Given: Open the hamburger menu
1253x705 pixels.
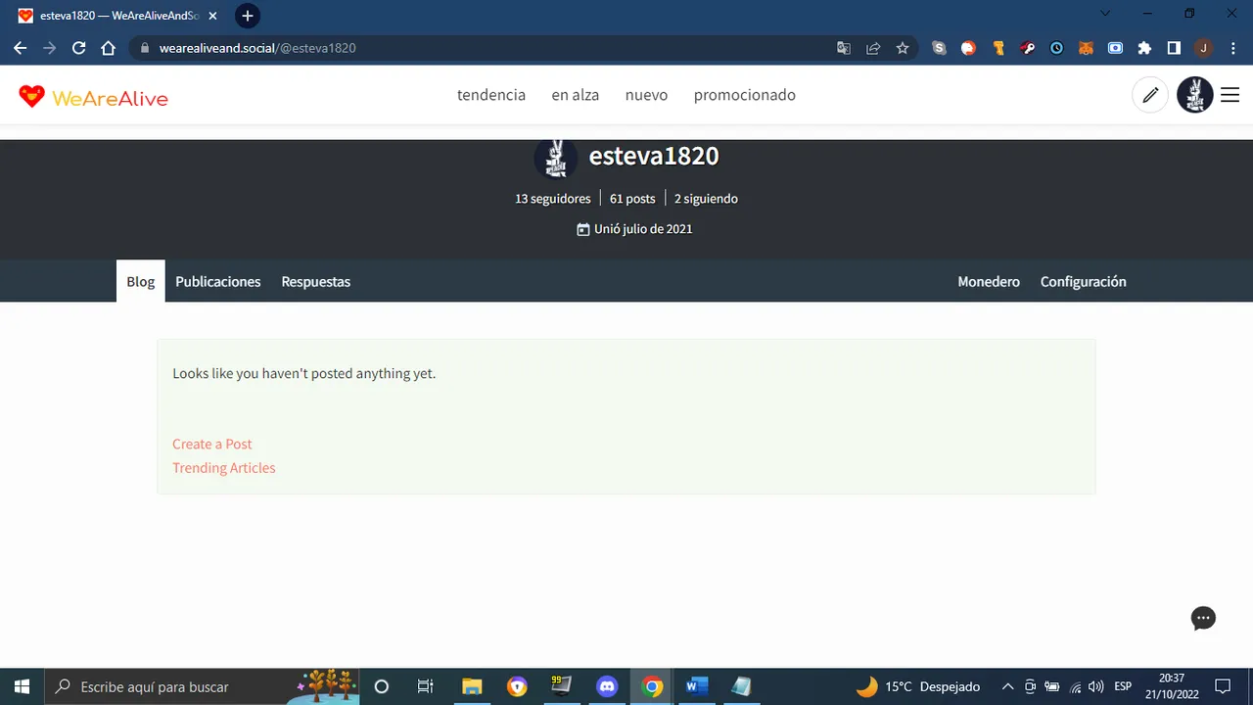Looking at the screenshot, I should [x=1230, y=95].
